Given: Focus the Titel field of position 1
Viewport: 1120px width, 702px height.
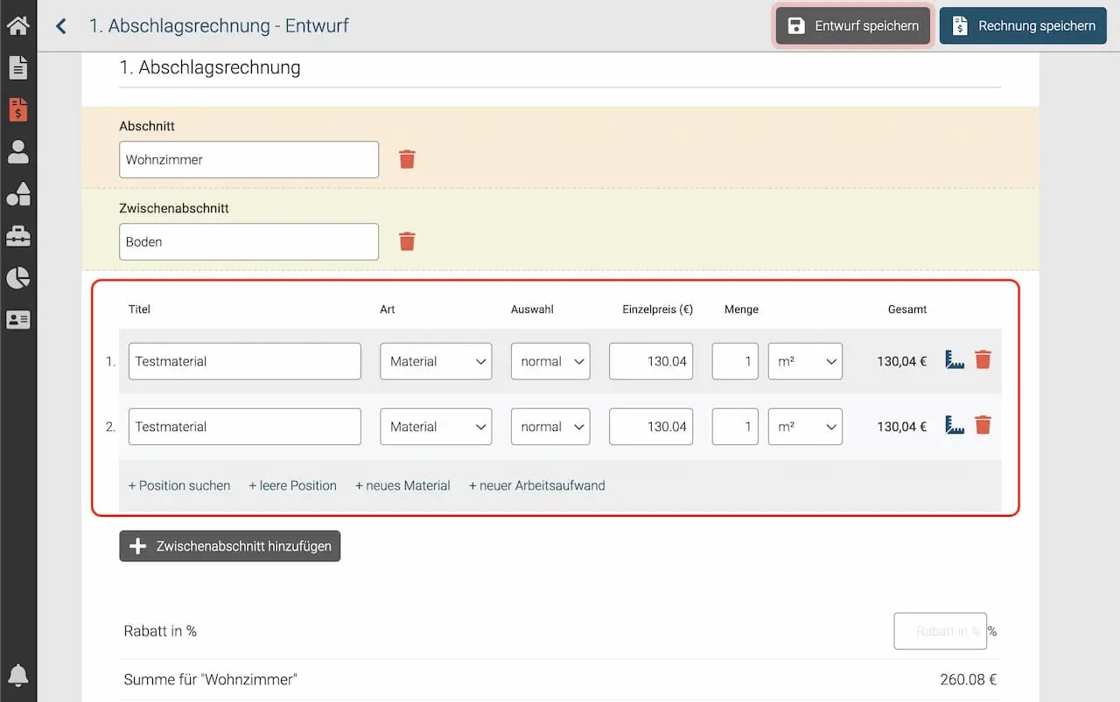Looking at the screenshot, I should coord(245,361).
